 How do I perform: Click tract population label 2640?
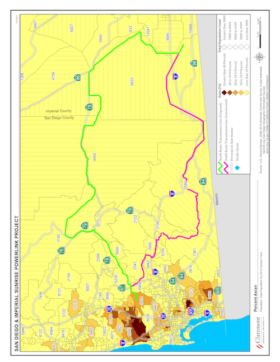pyautogui.click(x=100, y=38)
